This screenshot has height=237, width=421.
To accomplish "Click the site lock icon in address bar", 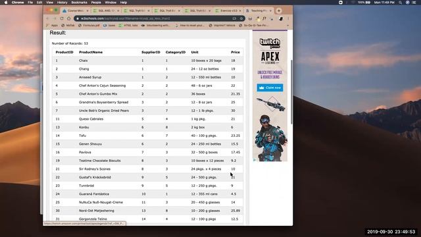I will (78, 18).
